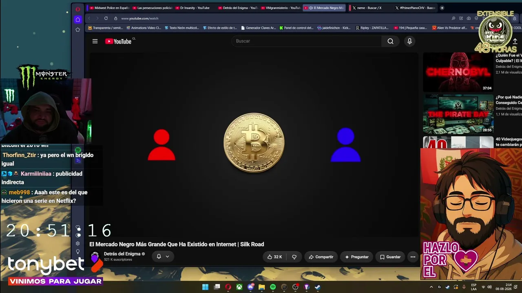Switch the ESP LAA keyboard language indicator
The width and height of the screenshot is (522, 293).
[473, 287]
